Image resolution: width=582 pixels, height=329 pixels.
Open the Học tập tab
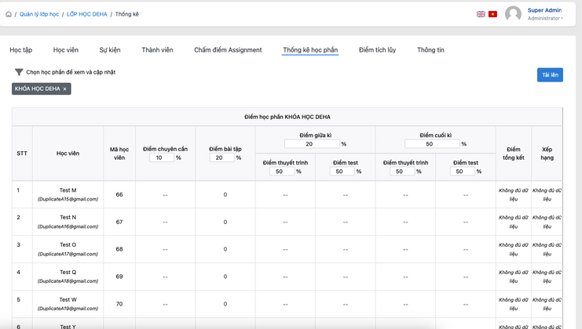(21, 50)
